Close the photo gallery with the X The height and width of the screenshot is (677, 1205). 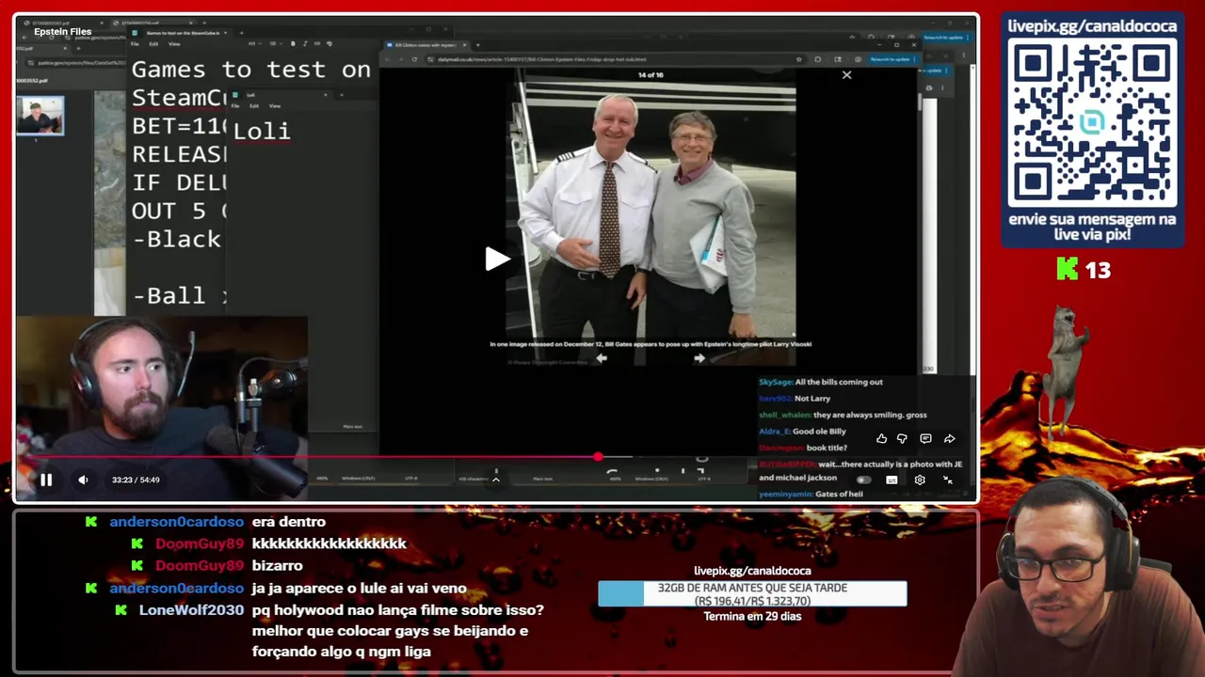click(x=846, y=75)
